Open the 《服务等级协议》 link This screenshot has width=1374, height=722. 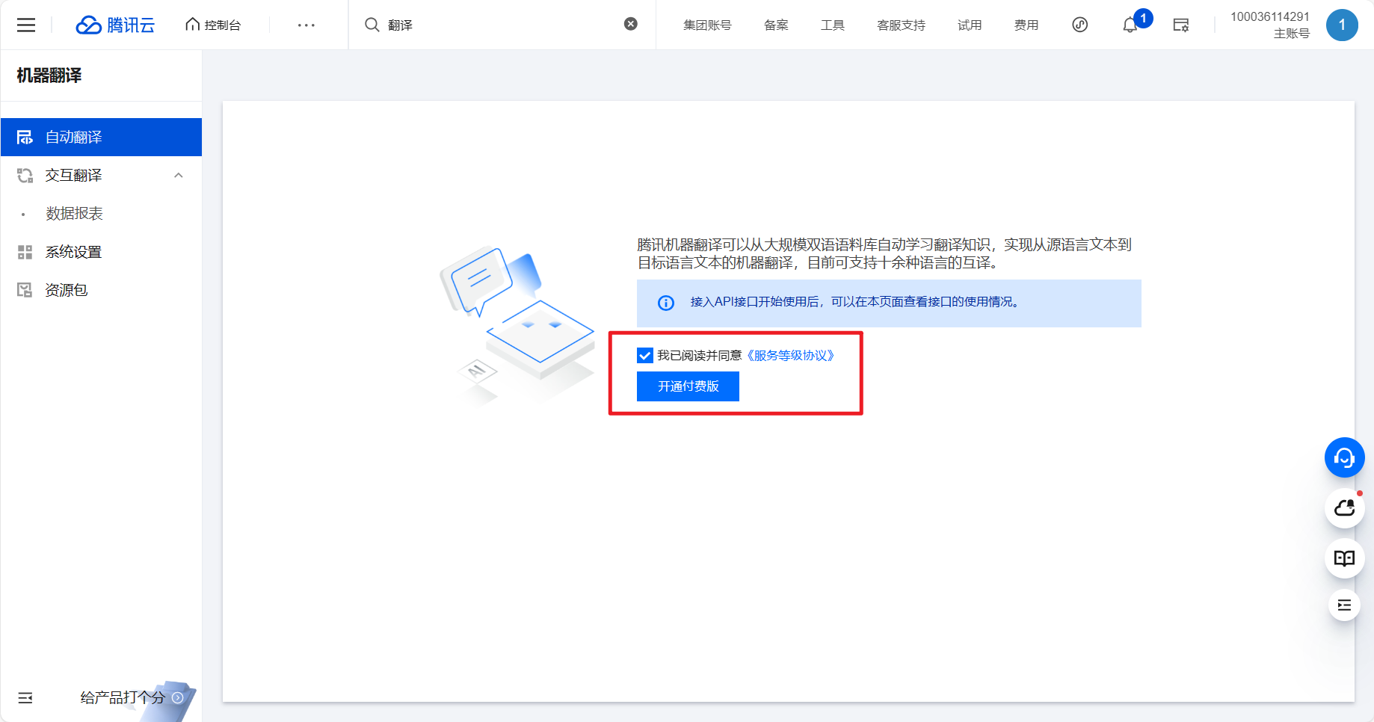[x=790, y=356]
